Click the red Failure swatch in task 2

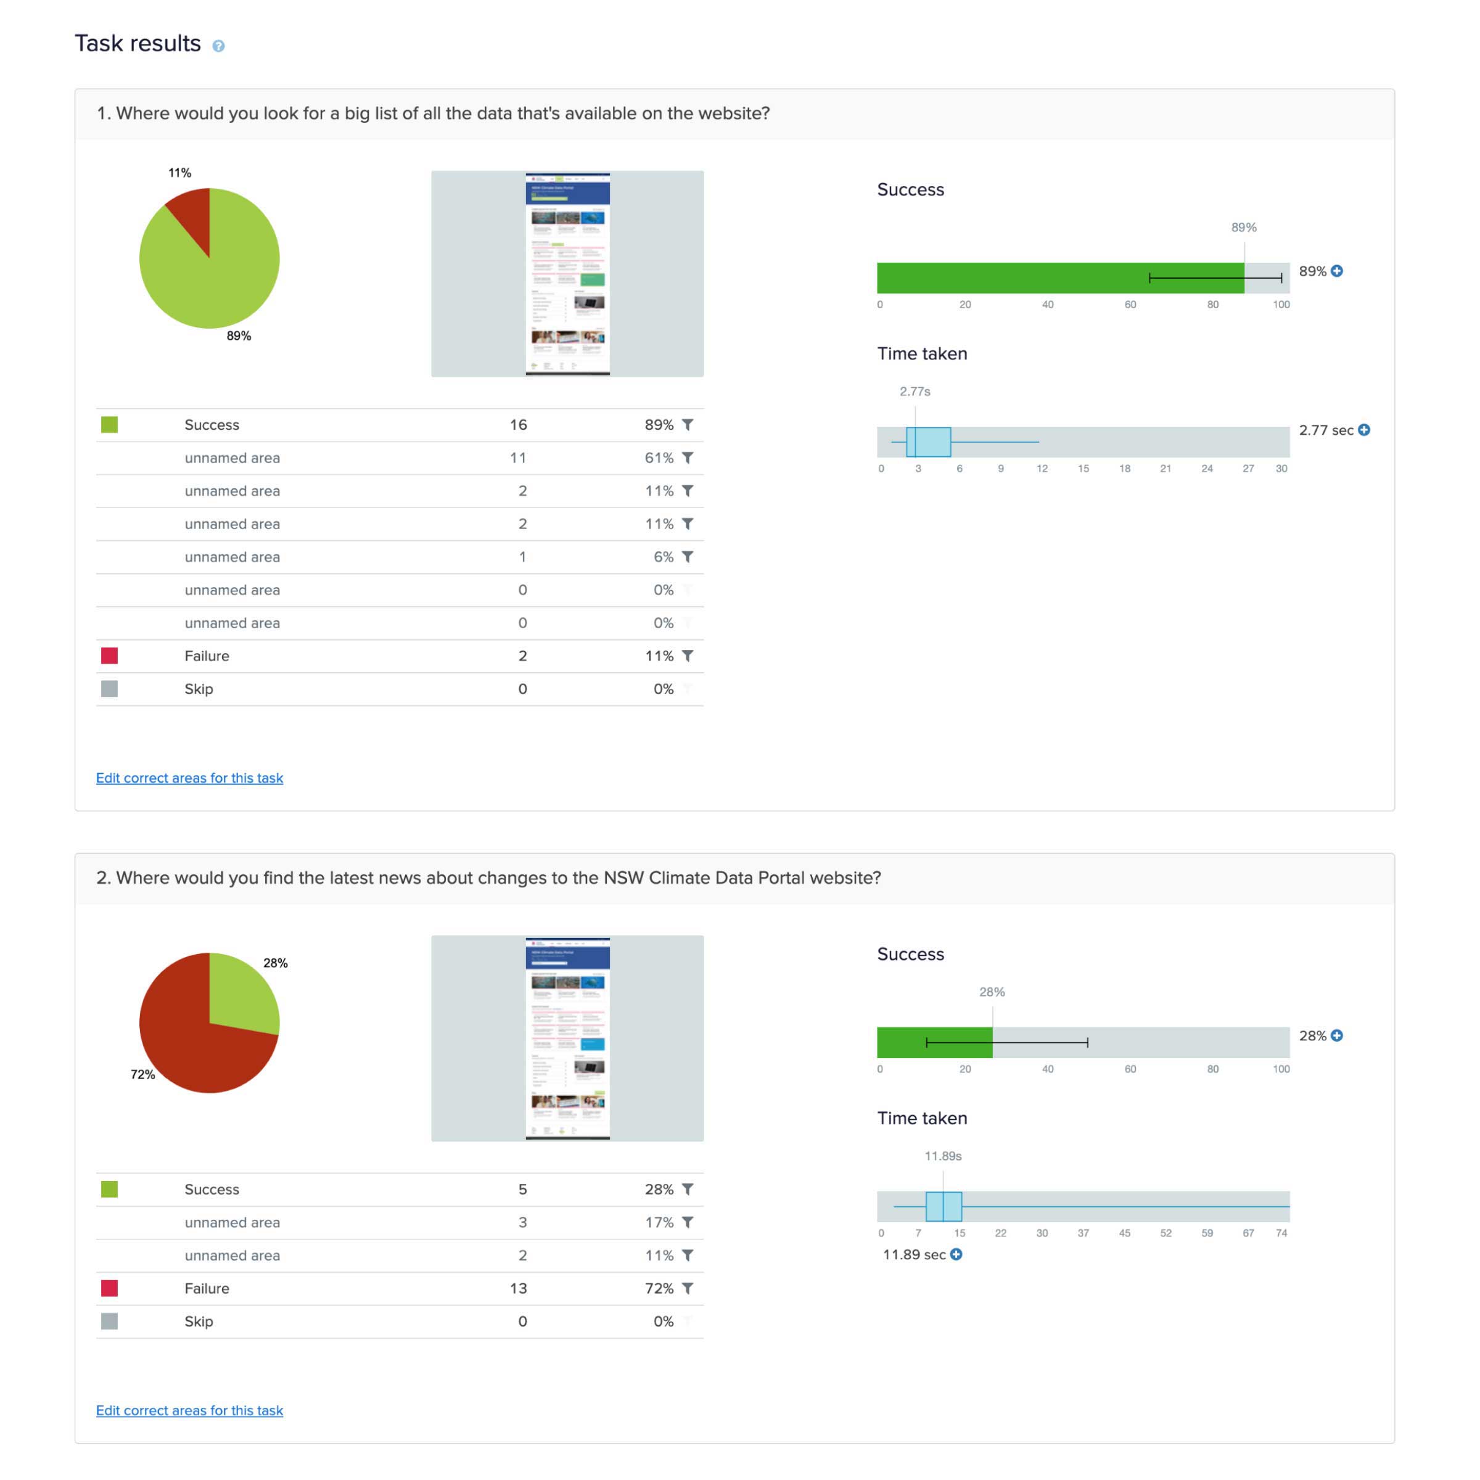point(110,1288)
